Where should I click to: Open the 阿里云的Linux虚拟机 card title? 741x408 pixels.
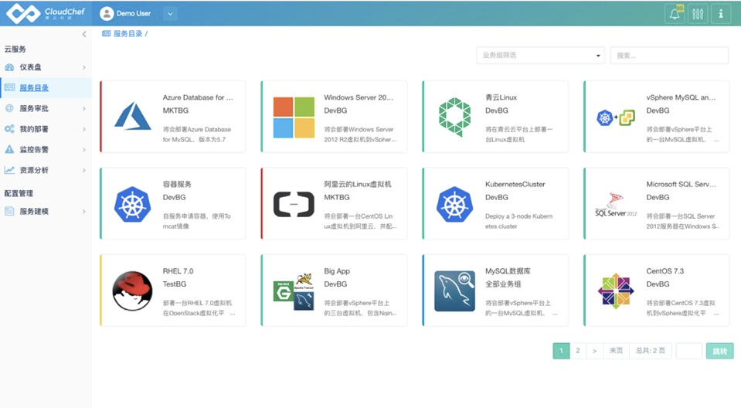point(358,184)
